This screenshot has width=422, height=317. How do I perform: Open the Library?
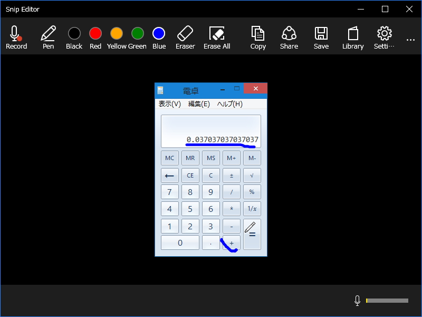(353, 38)
